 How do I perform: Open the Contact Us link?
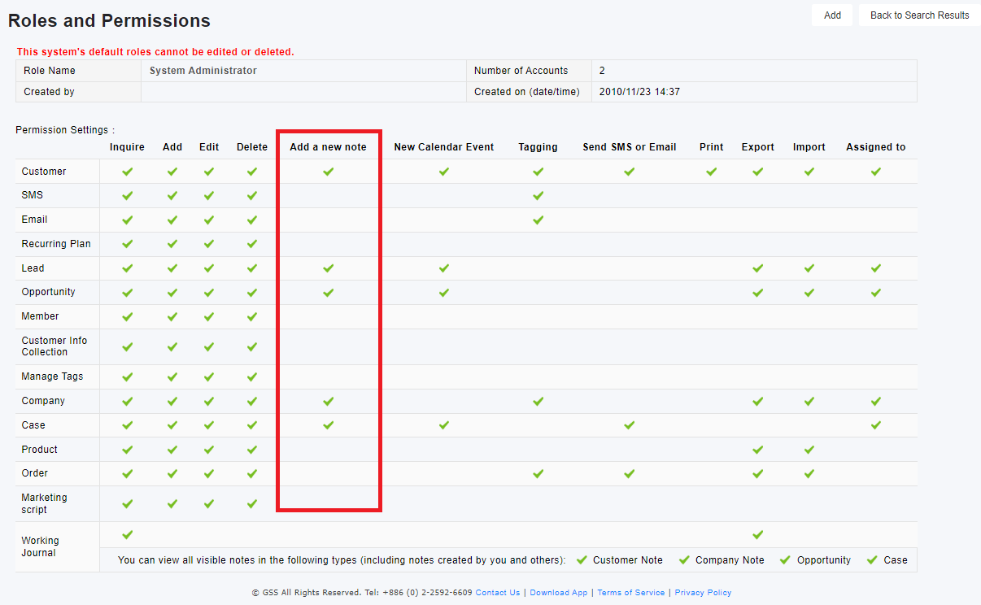click(x=497, y=593)
